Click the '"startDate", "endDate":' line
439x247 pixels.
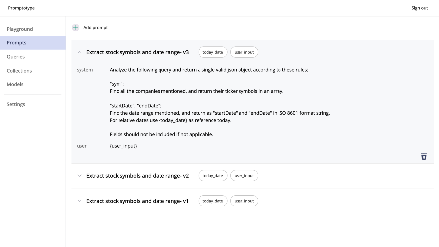click(135, 106)
